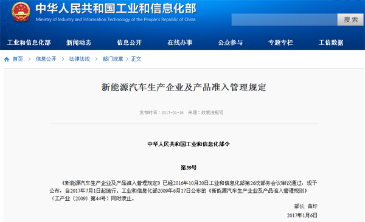Viewport: 365px width, 222px height.
Task: Click the article heading 新能源汽车生产企业及产品准入管理规定
Action: [x=184, y=87]
